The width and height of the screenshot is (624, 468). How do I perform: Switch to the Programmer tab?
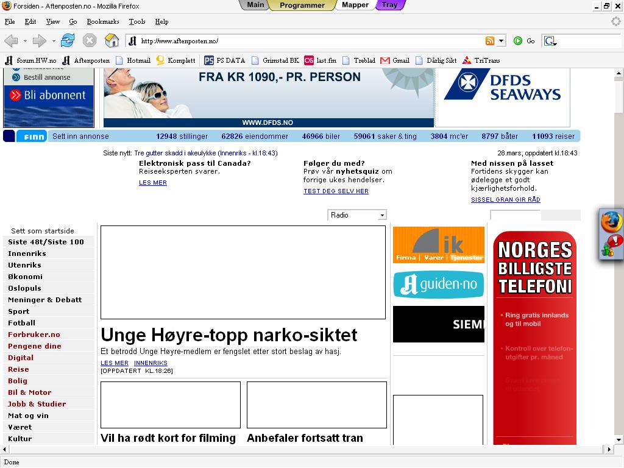[x=302, y=5]
